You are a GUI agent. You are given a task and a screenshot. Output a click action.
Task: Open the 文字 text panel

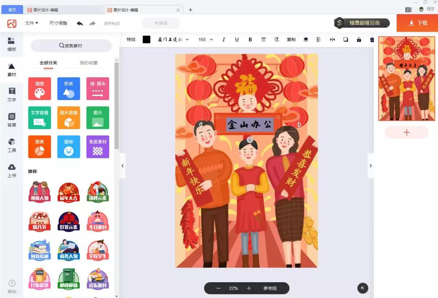coord(11,95)
